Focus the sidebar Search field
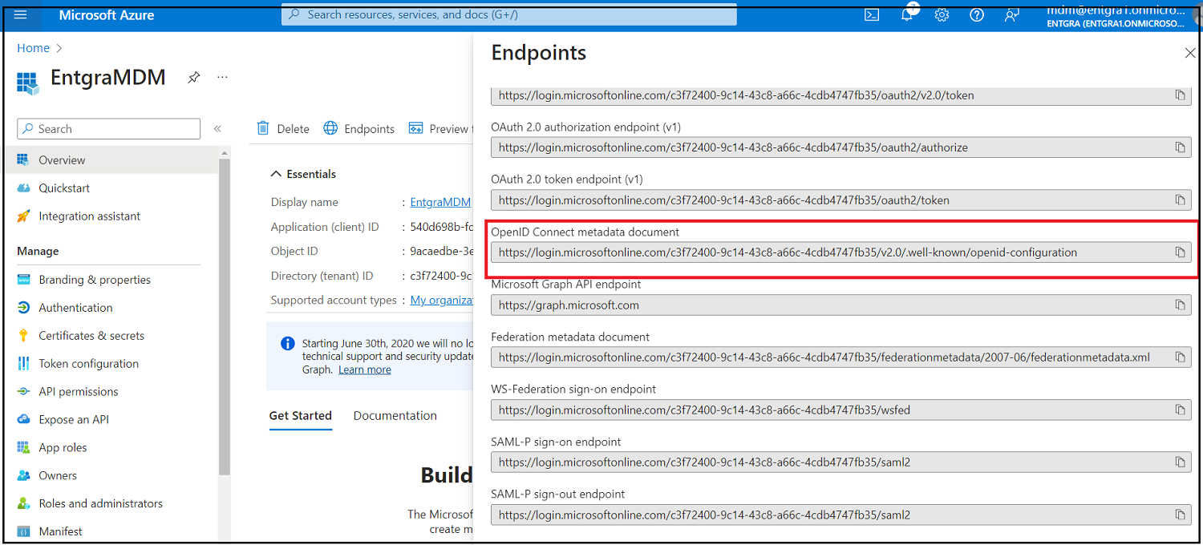This screenshot has height=545, width=1203. point(109,129)
